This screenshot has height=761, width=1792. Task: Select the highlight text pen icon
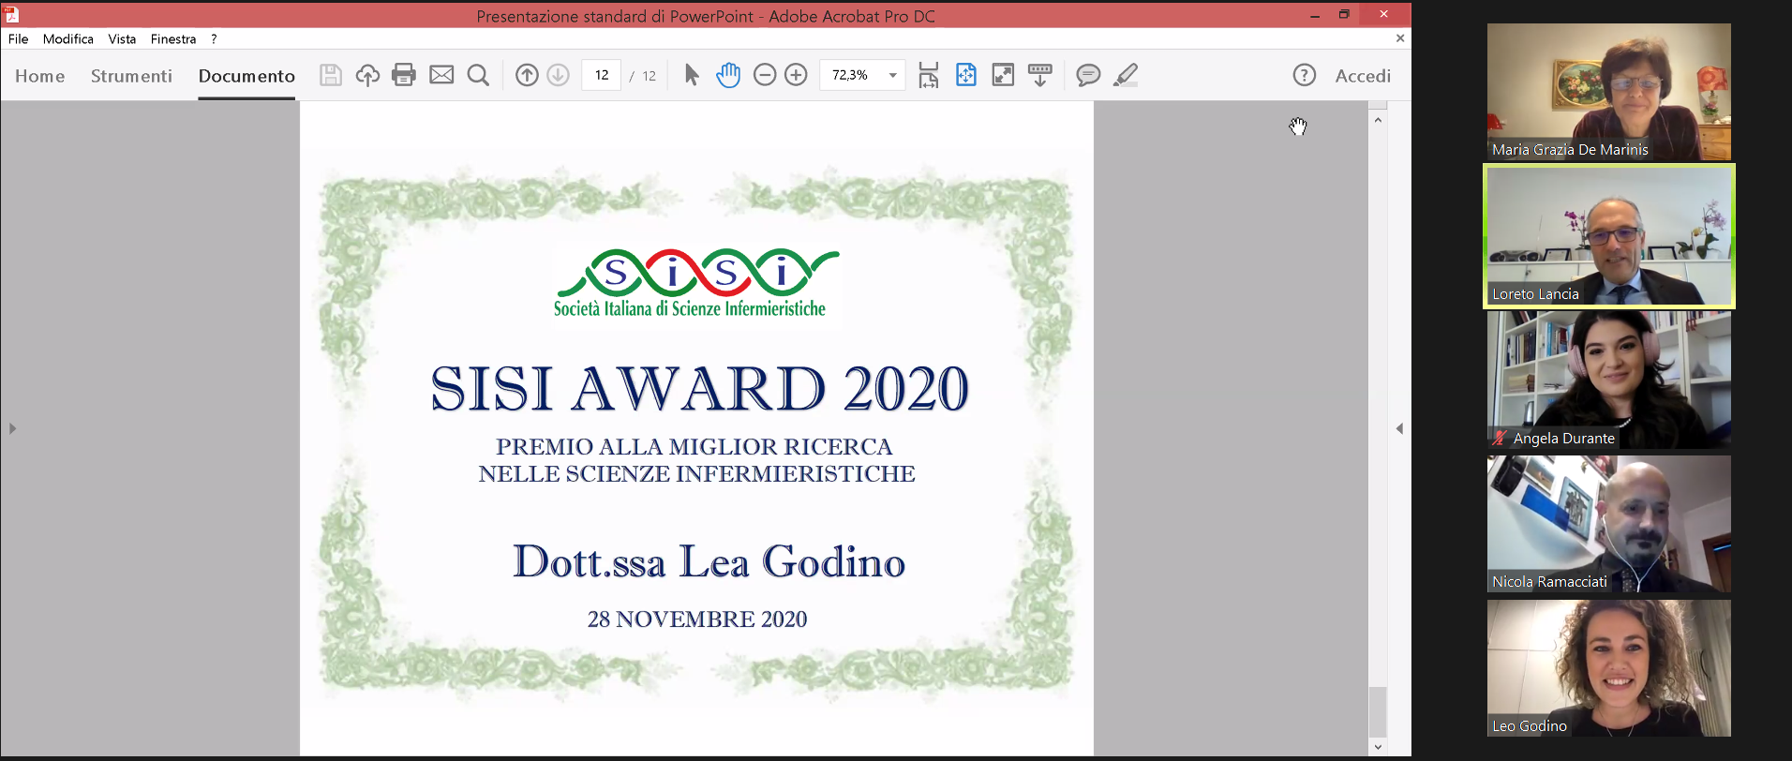click(x=1126, y=75)
